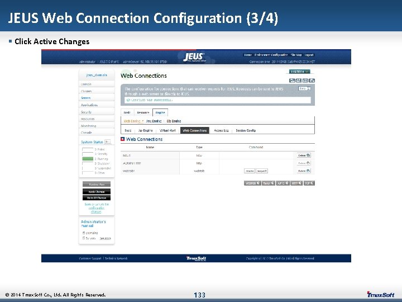The height and width of the screenshot is (302, 402).
Task: Open the Basic web engine sub-tab
Action: click(x=128, y=130)
